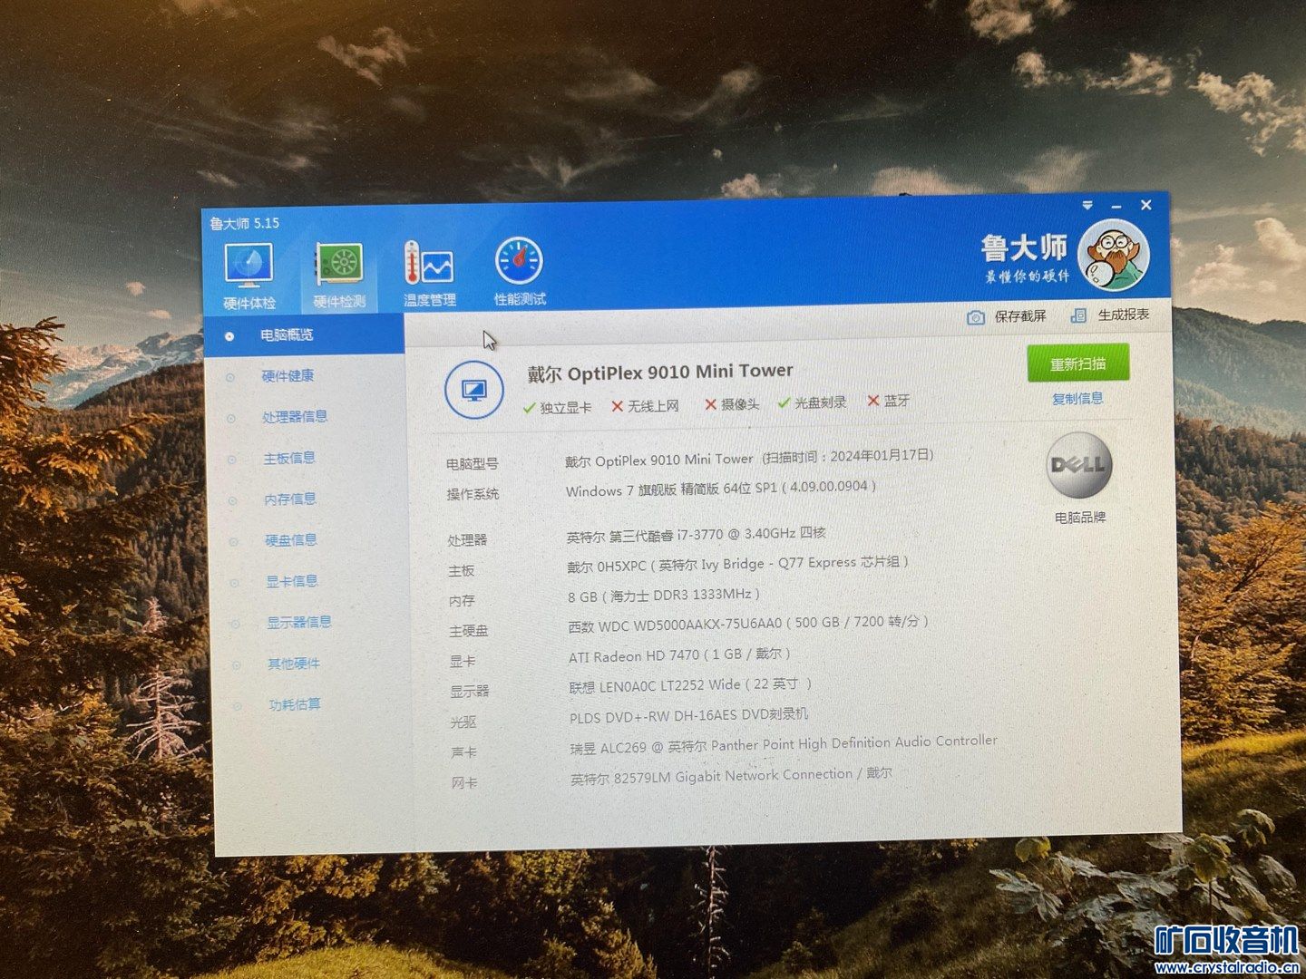Open 主板信息 sidebar item
1306x979 pixels.
(x=289, y=459)
